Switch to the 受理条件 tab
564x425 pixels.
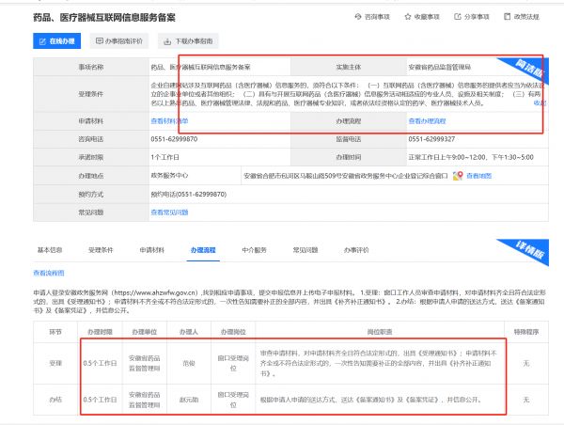(101, 250)
